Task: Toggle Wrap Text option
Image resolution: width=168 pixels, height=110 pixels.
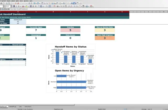Action: pyautogui.click(x=46, y=6)
